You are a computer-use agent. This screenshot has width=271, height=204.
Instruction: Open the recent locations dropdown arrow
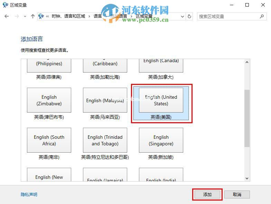(25, 17)
